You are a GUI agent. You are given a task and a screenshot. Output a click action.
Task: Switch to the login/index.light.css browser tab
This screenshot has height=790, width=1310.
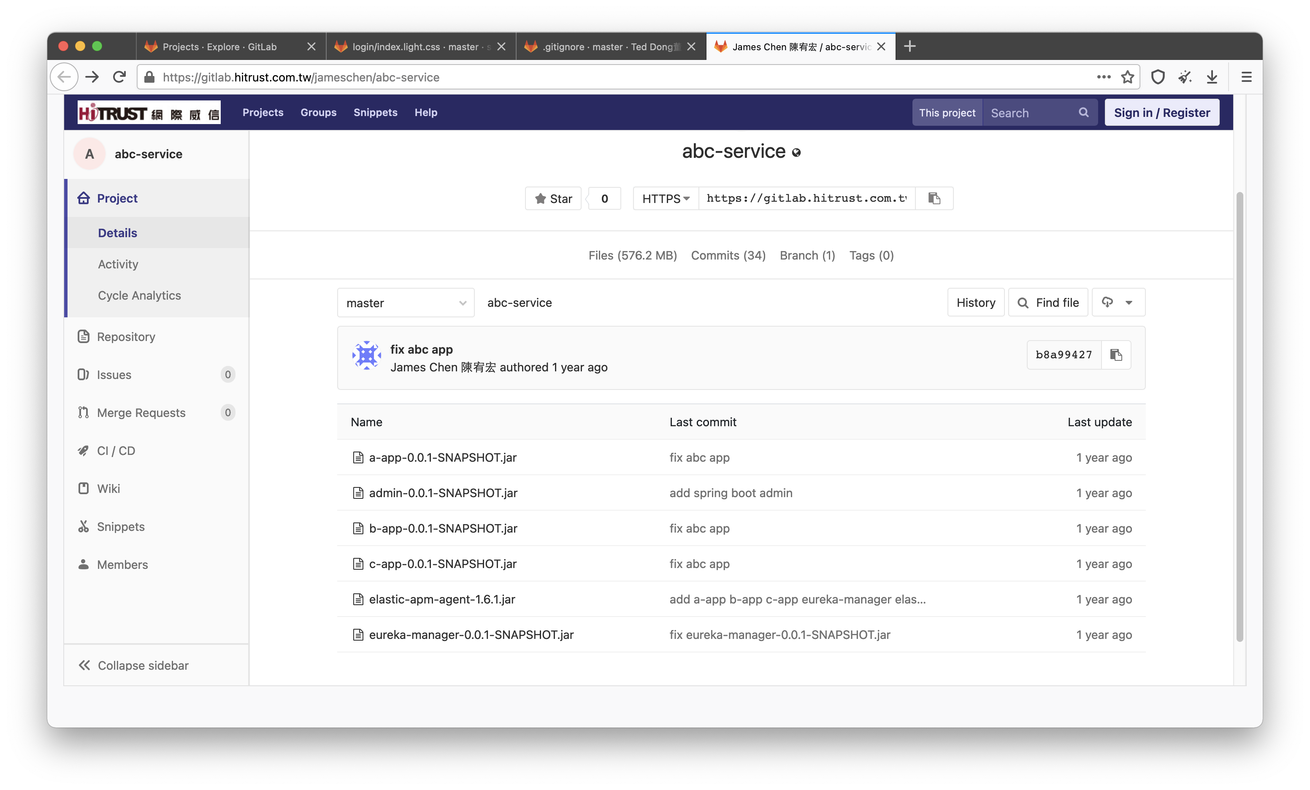click(x=420, y=46)
